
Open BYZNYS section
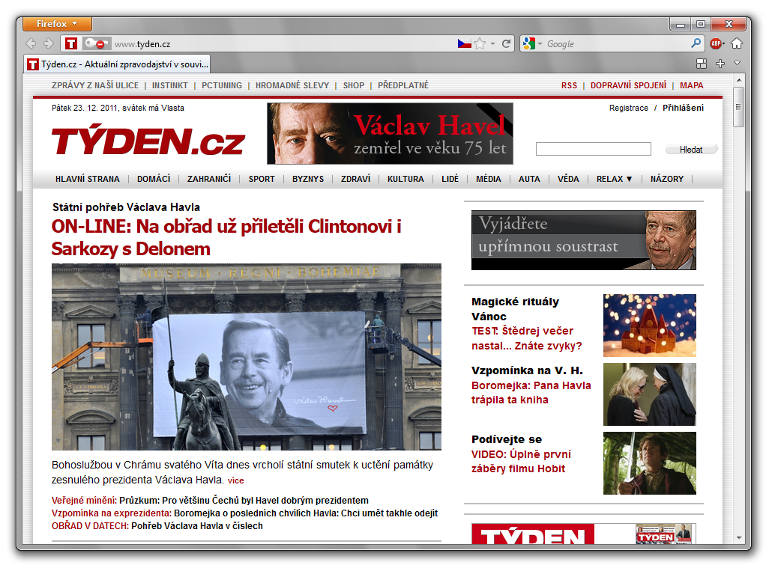tap(308, 179)
